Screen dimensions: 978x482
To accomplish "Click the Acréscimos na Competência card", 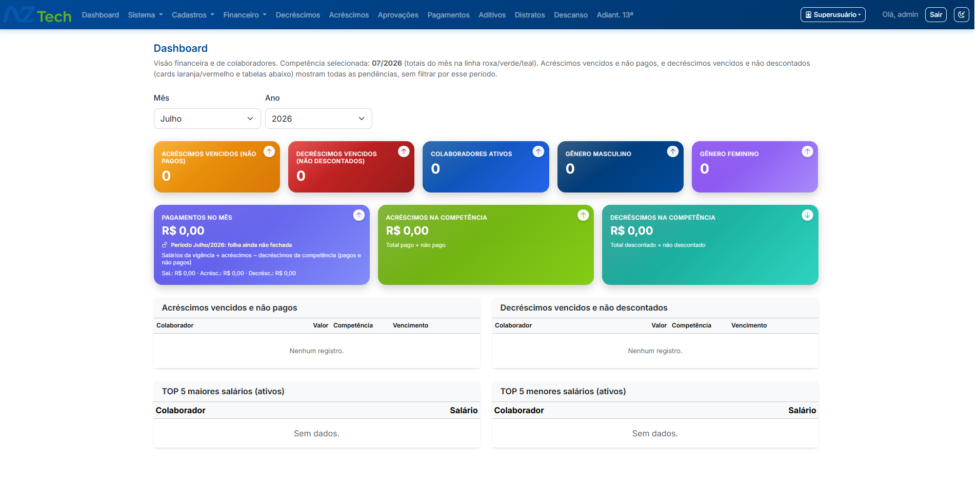I will [x=486, y=245].
